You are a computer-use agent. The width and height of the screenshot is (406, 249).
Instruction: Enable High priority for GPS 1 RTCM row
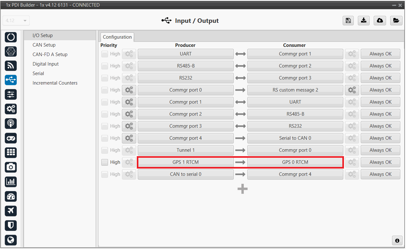pos(105,162)
